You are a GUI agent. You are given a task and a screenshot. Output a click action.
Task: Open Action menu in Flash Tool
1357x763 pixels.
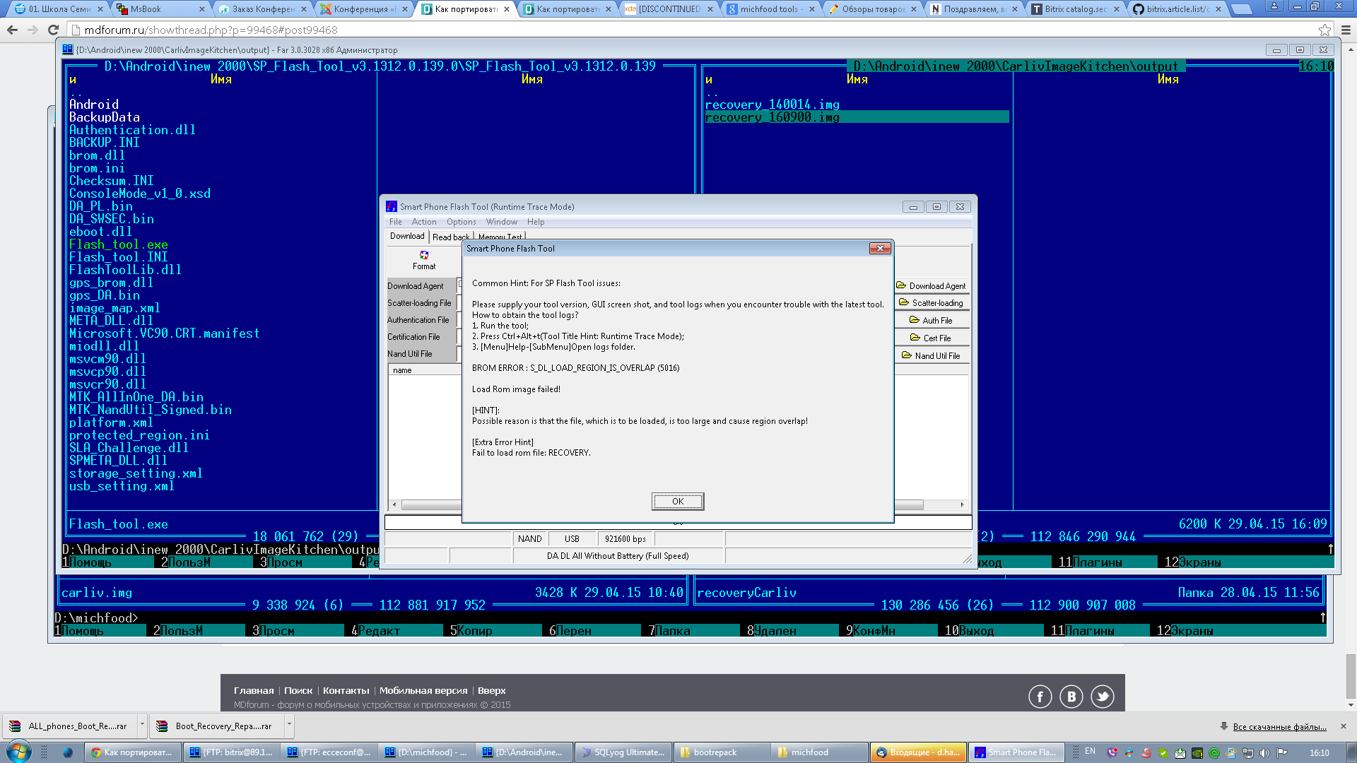[x=424, y=222]
